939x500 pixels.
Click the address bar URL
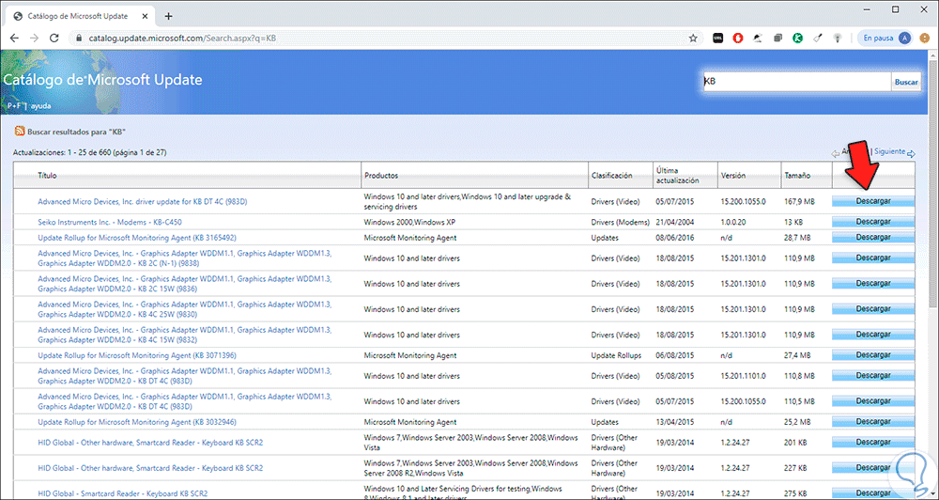183,38
